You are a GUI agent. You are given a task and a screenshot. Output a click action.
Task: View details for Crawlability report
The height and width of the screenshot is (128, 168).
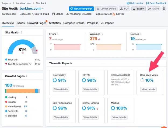tap(61, 89)
